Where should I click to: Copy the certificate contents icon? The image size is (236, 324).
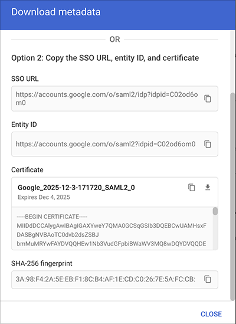[192, 188]
